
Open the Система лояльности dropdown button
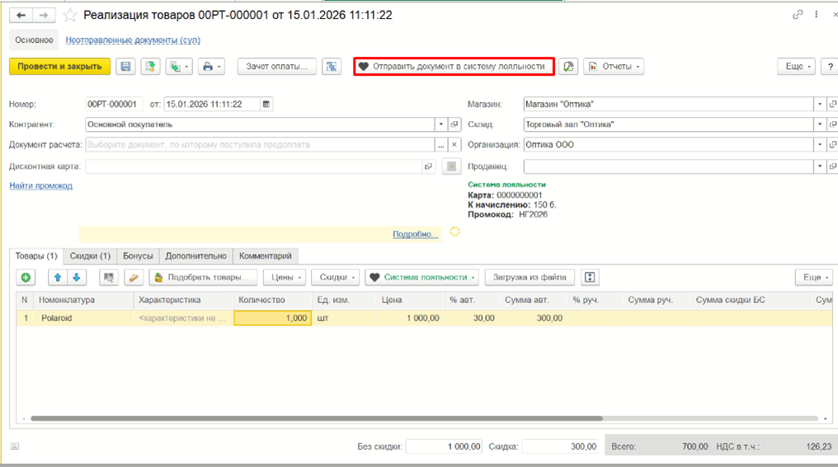(421, 277)
